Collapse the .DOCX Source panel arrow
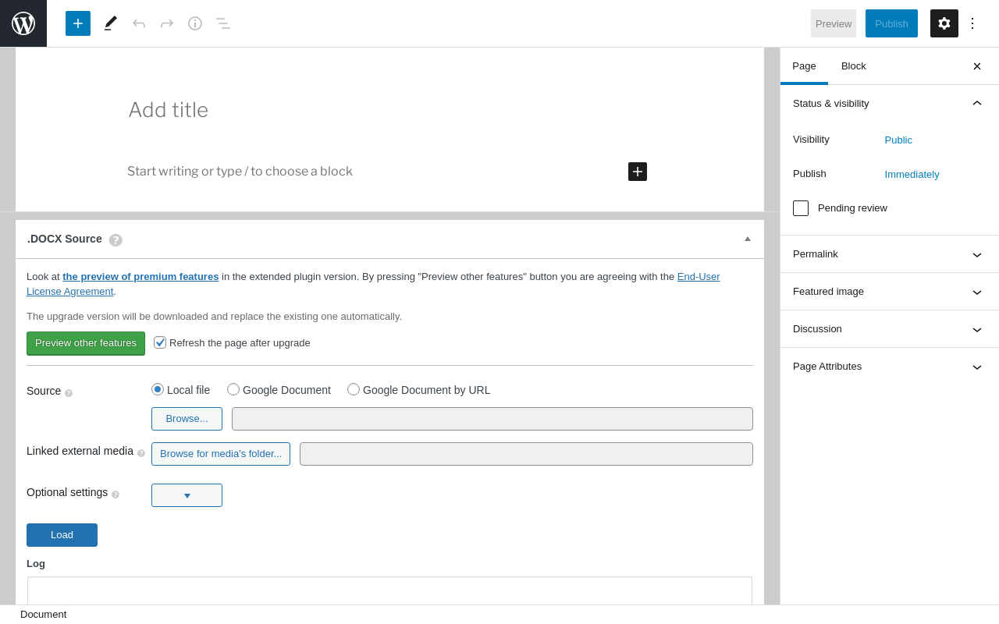This screenshot has width=999, height=624. [x=748, y=239]
